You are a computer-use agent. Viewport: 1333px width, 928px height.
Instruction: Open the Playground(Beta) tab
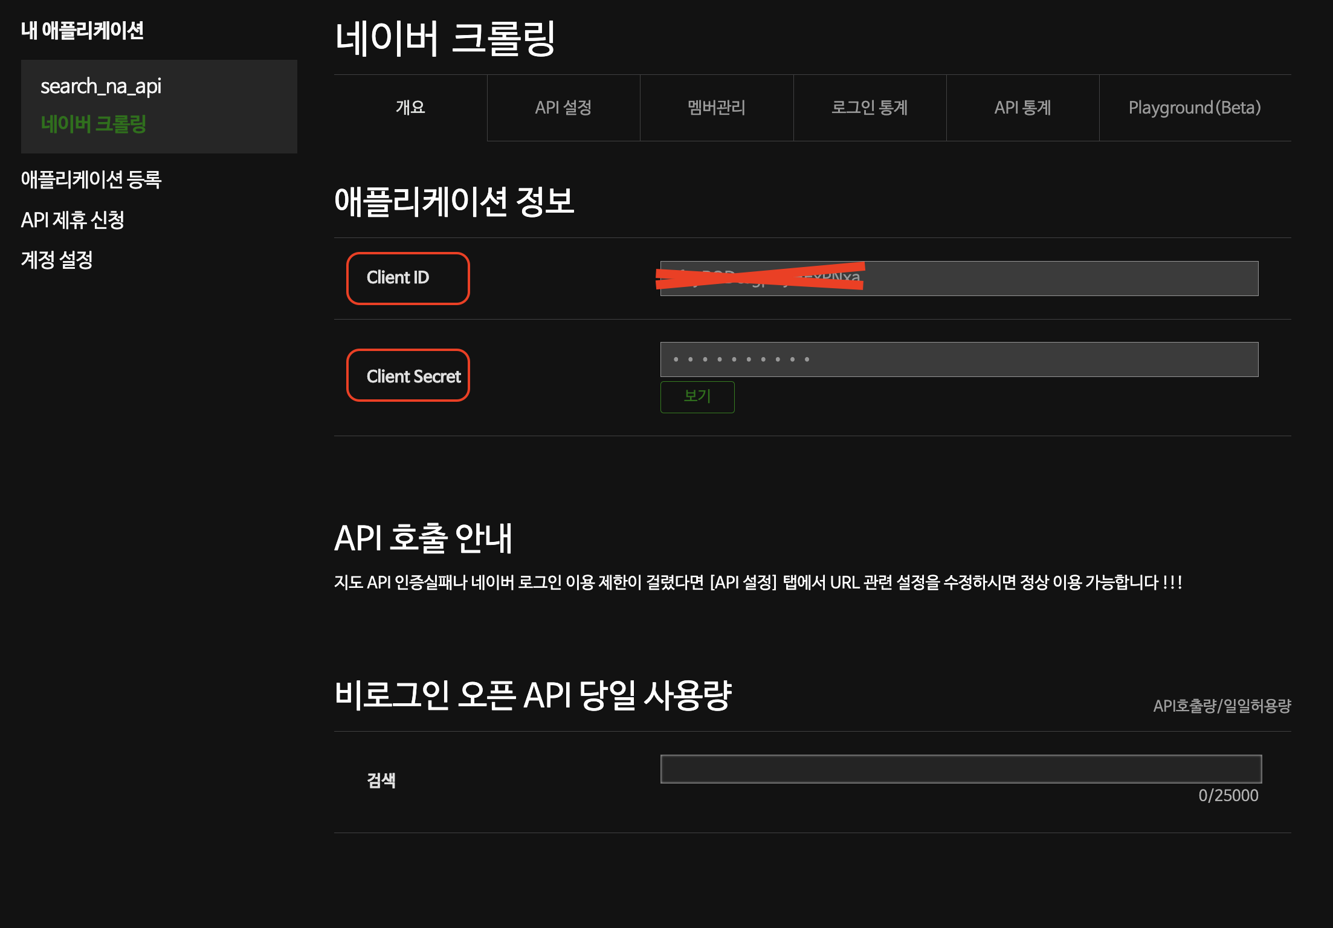1195,108
